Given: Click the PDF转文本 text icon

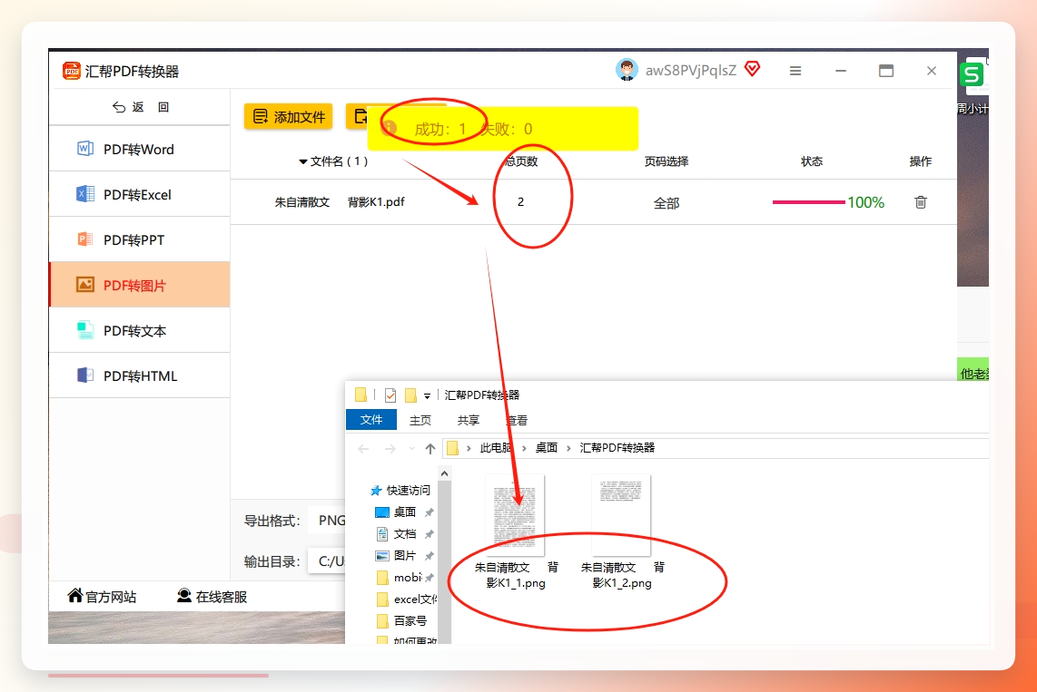Looking at the screenshot, I should [x=85, y=329].
